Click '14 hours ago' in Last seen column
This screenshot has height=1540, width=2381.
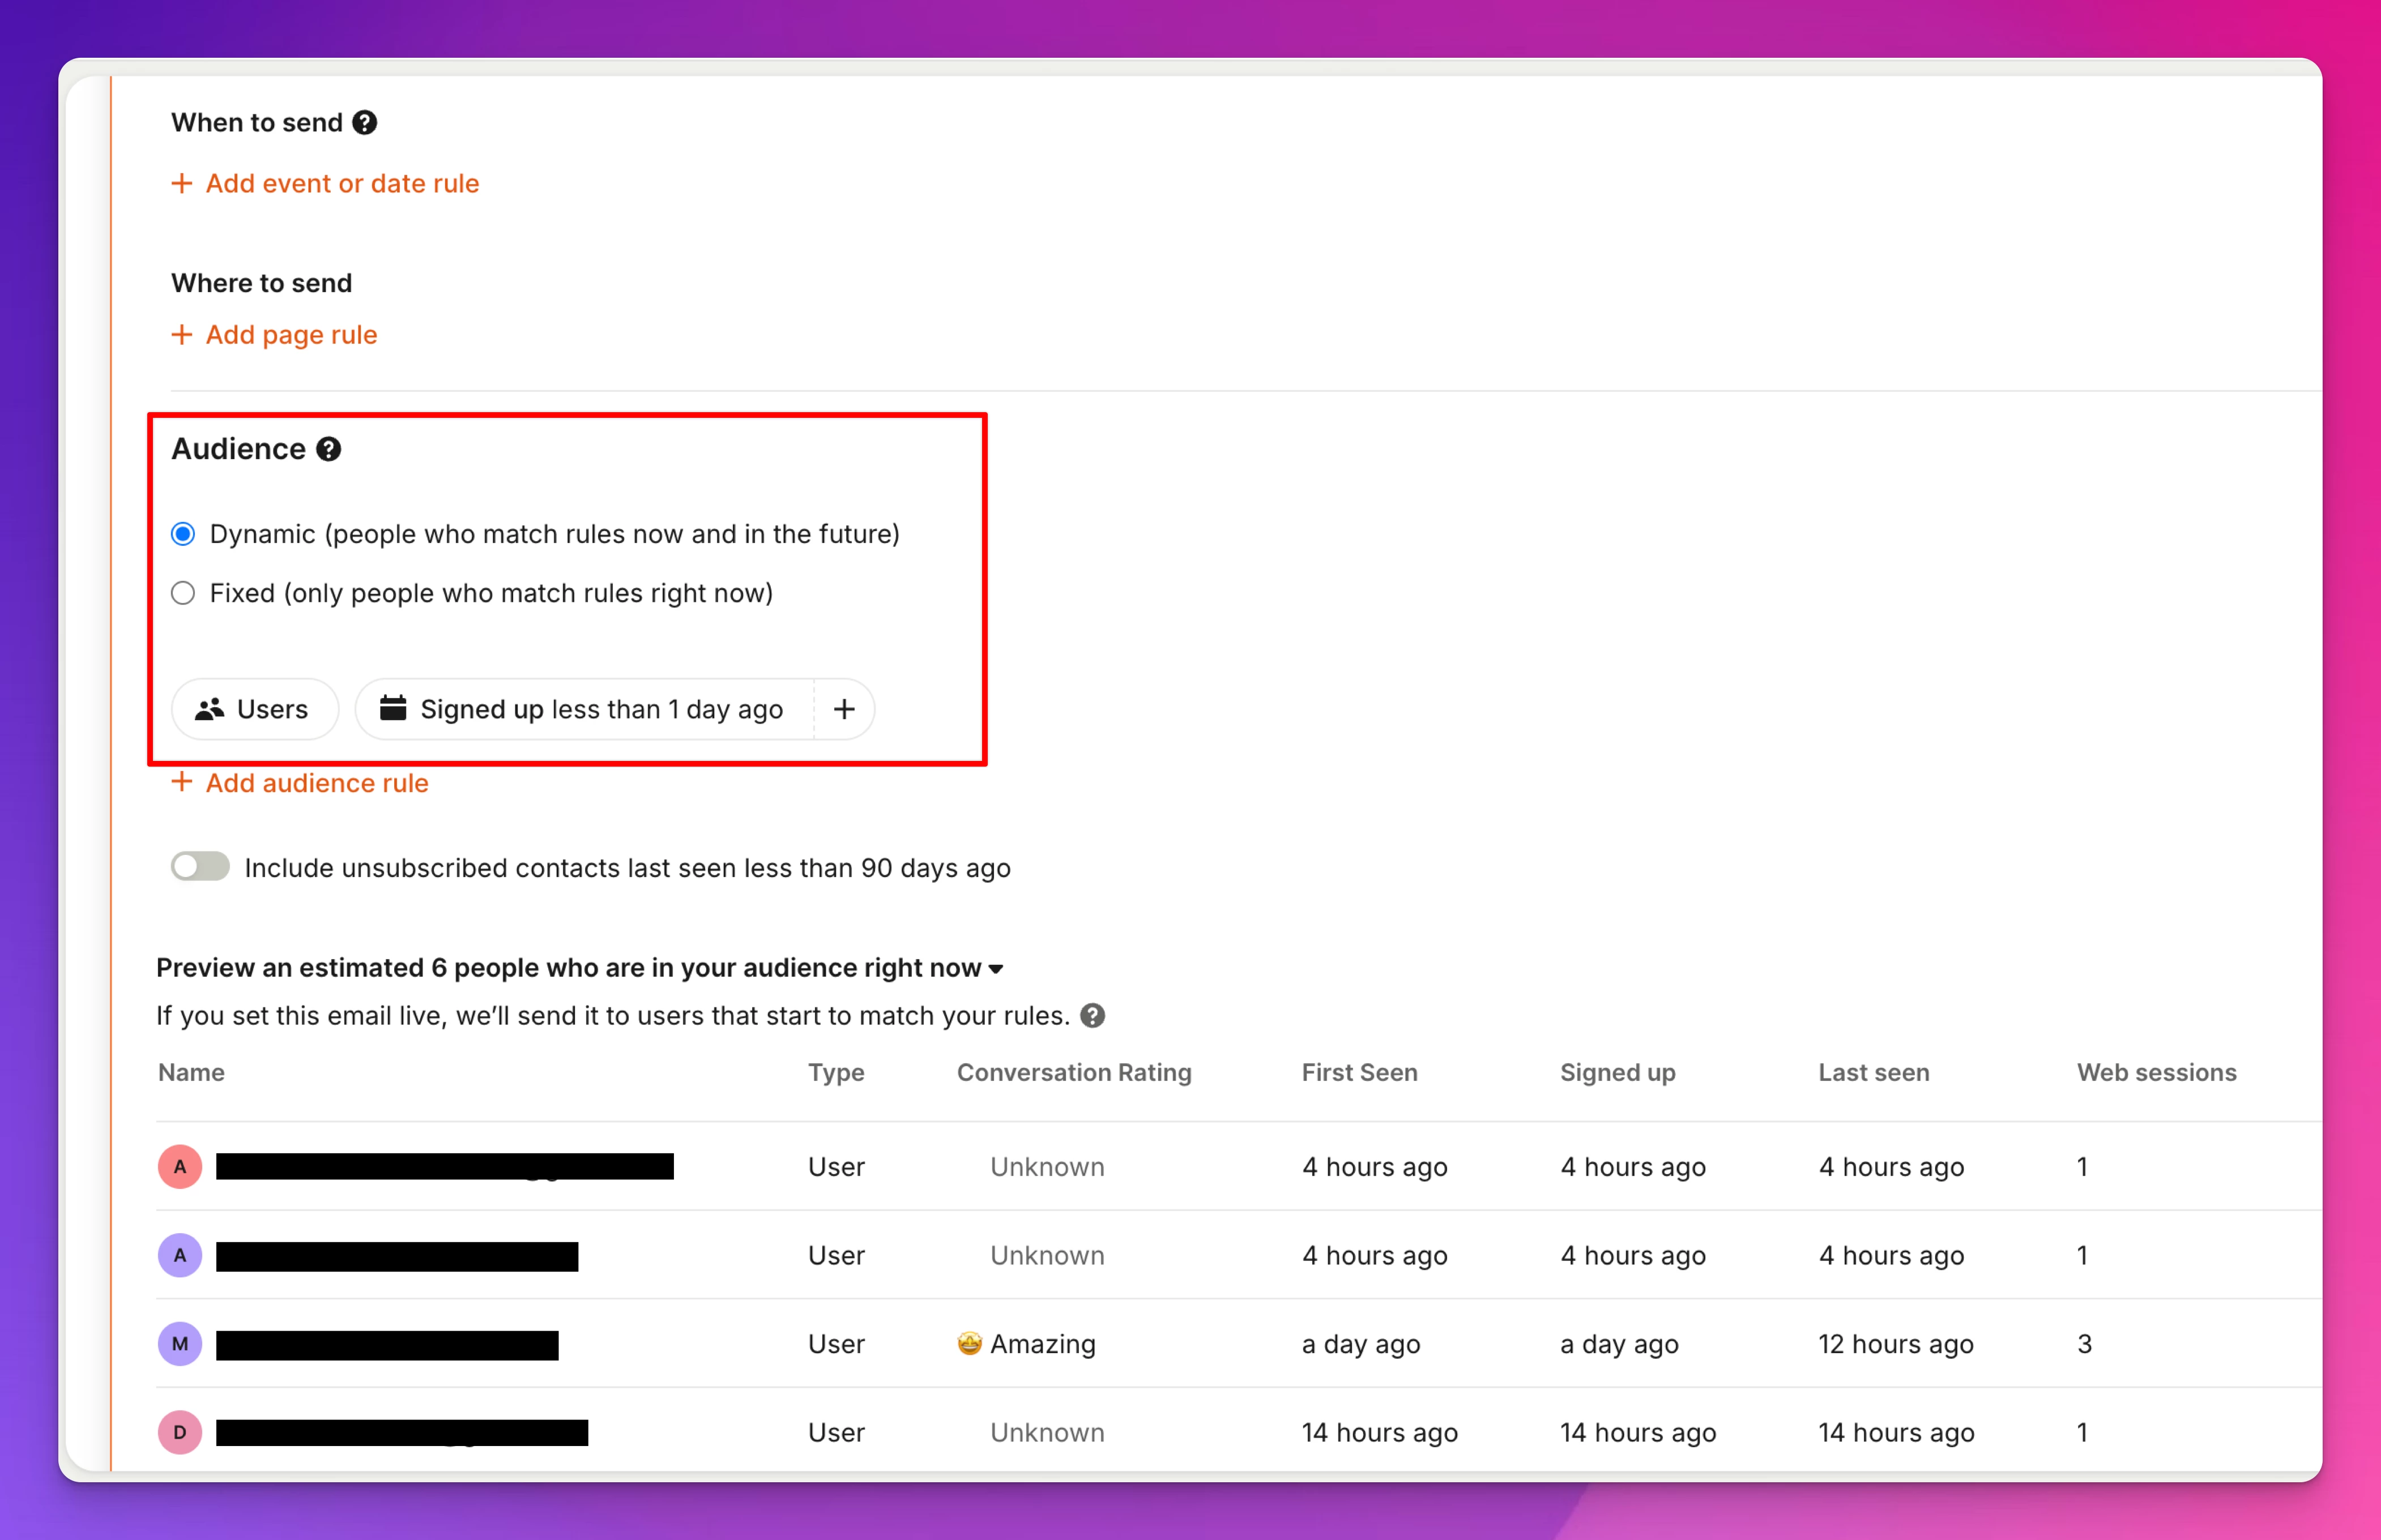coord(1897,1432)
